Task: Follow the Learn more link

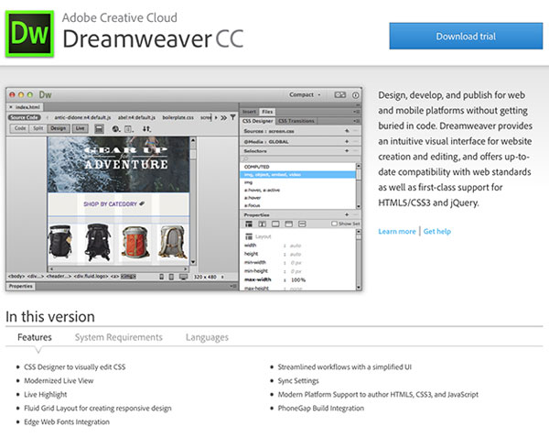Action: pos(396,231)
